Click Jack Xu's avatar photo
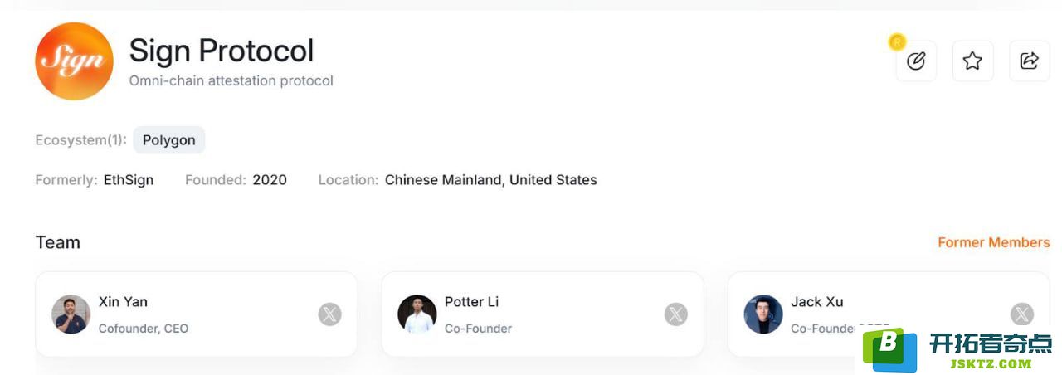1062x375 pixels. click(763, 314)
